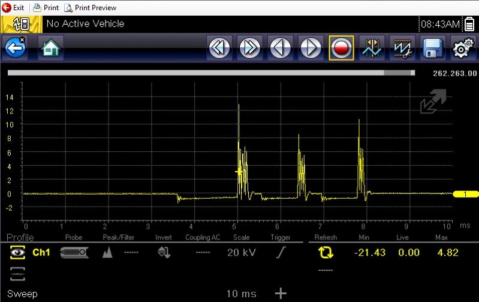Click the blue back arrow icon
The image size is (479, 302).
click(15, 48)
